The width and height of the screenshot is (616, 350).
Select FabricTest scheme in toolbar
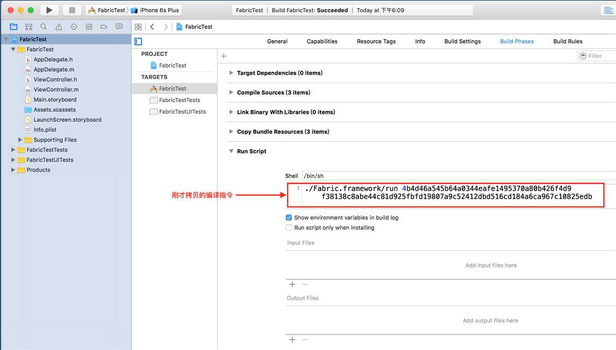tap(106, 10)
